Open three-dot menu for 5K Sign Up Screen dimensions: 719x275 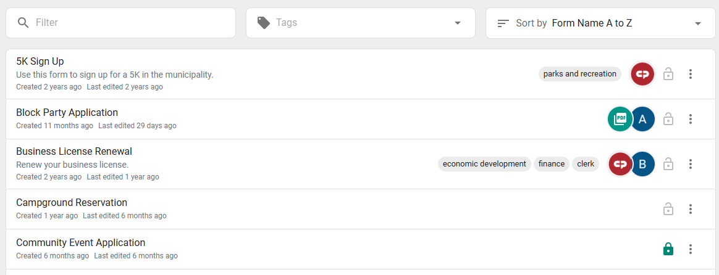[x=691, y=73]
